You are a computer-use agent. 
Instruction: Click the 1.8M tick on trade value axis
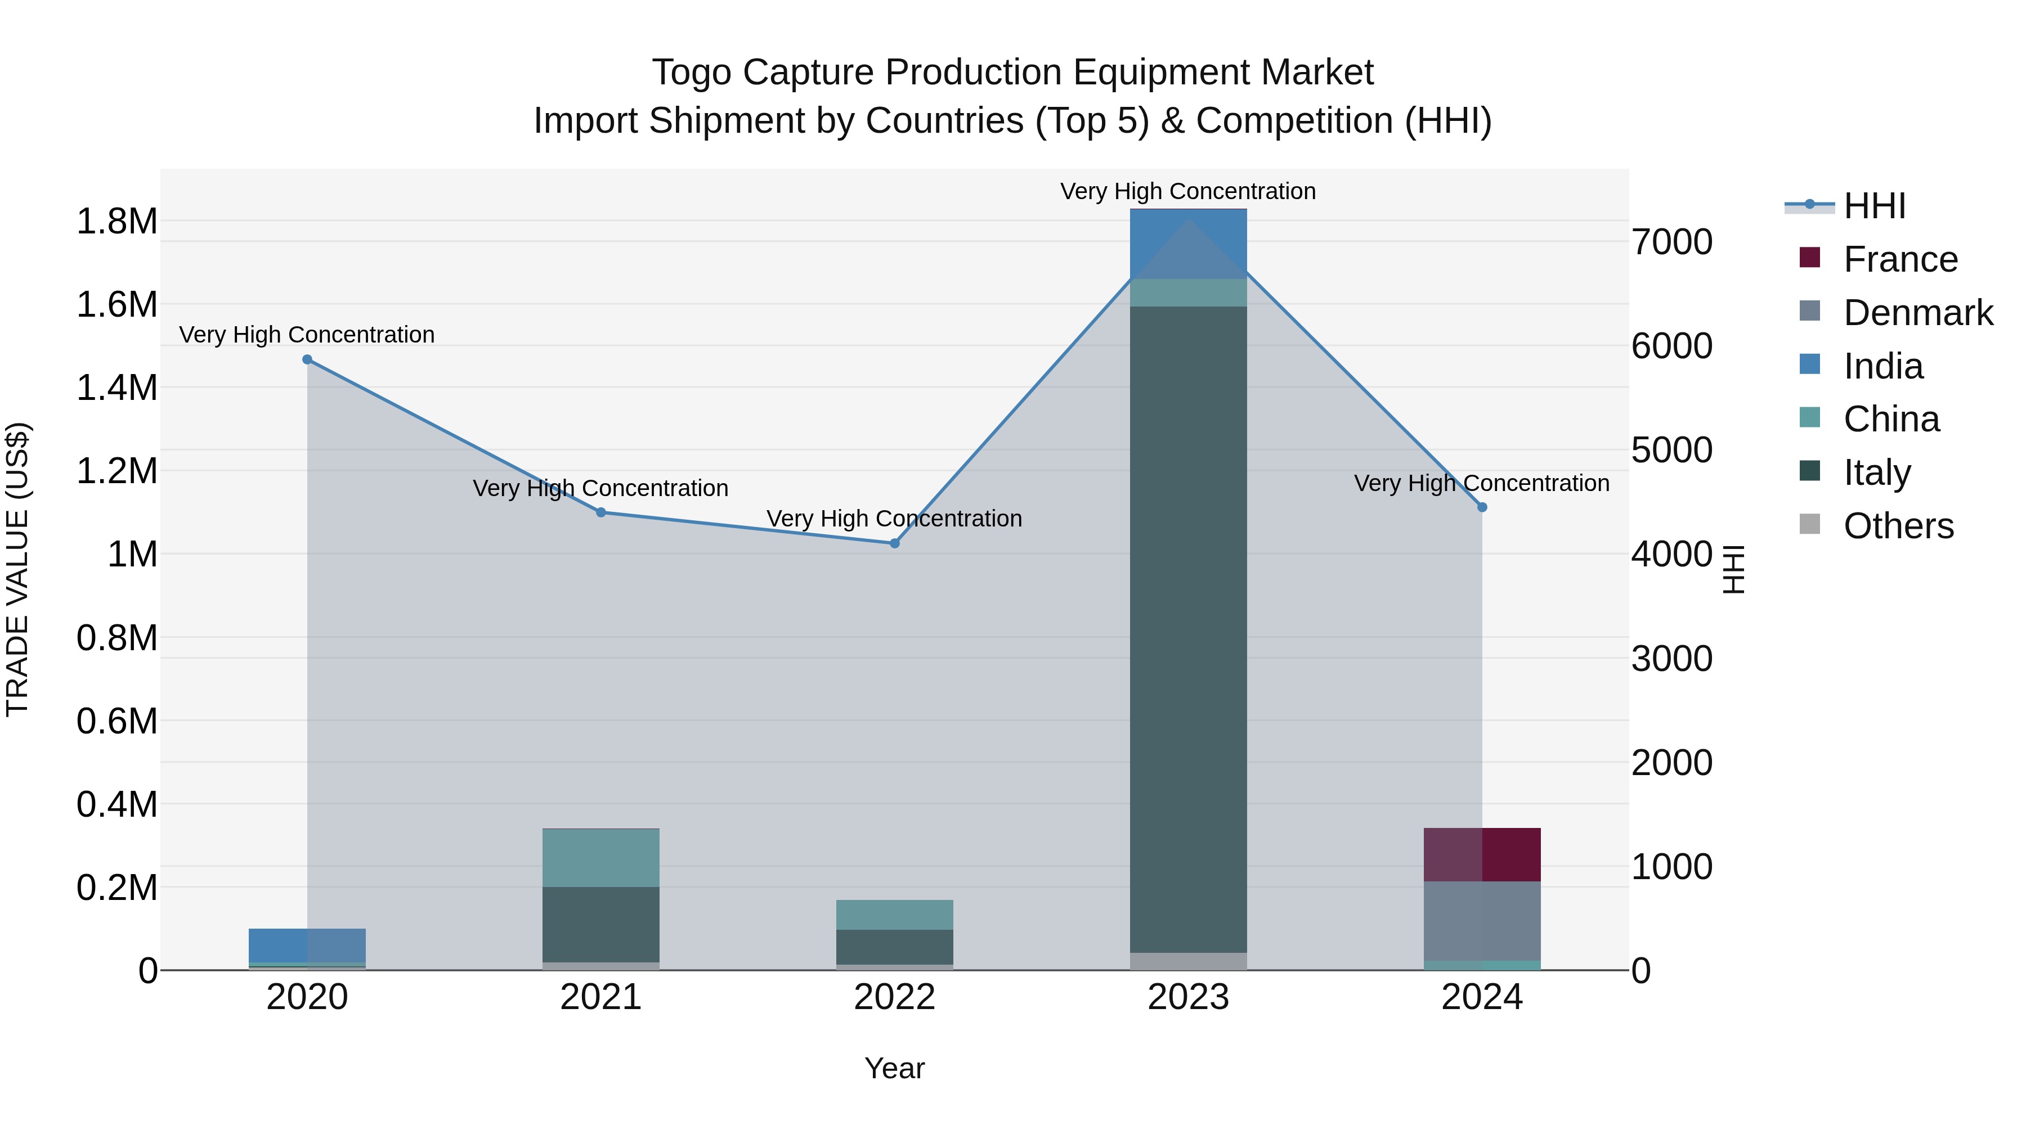point(116,222)
